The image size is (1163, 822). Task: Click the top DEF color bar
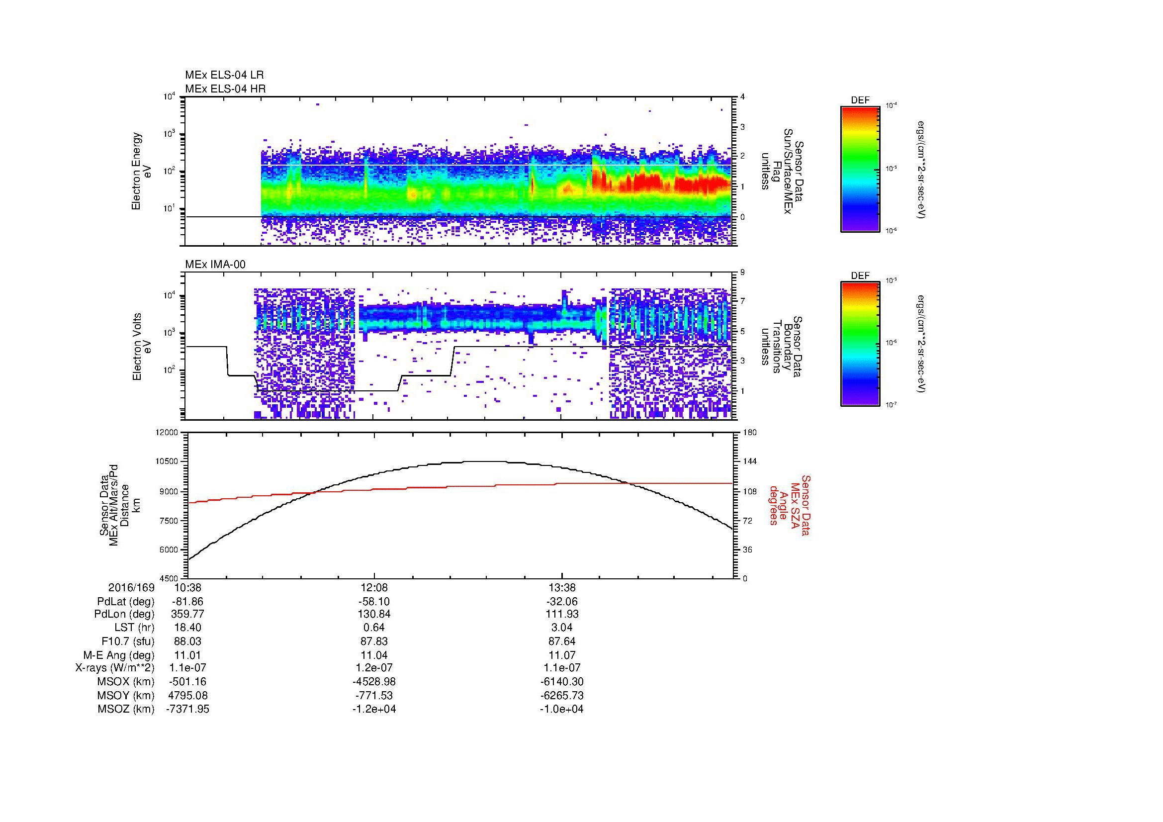pyautogui.click(x=860, y=169)
